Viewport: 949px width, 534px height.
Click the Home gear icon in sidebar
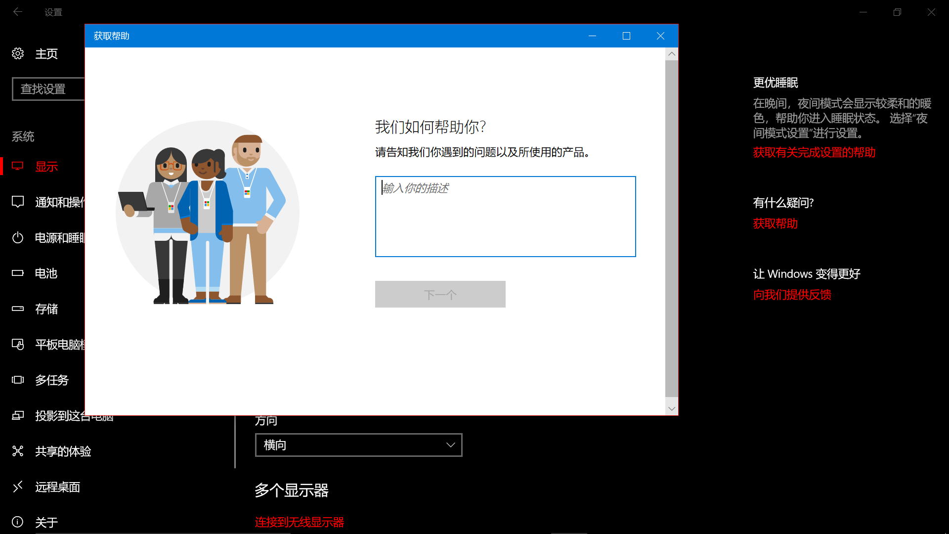coord(18,53)
